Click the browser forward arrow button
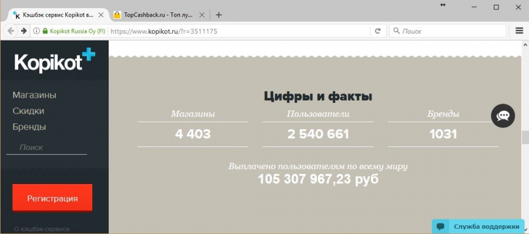This screenshot has width=529, height=234. pyautogui.click(x=24, y=31)
